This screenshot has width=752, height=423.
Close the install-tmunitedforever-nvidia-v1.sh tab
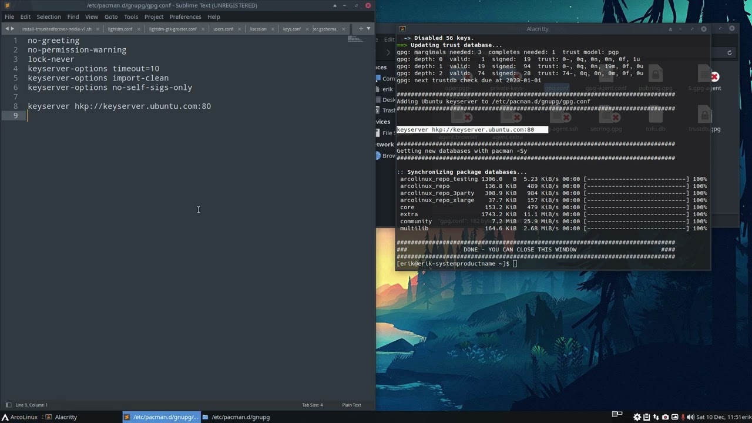click(x=98, y=29)
